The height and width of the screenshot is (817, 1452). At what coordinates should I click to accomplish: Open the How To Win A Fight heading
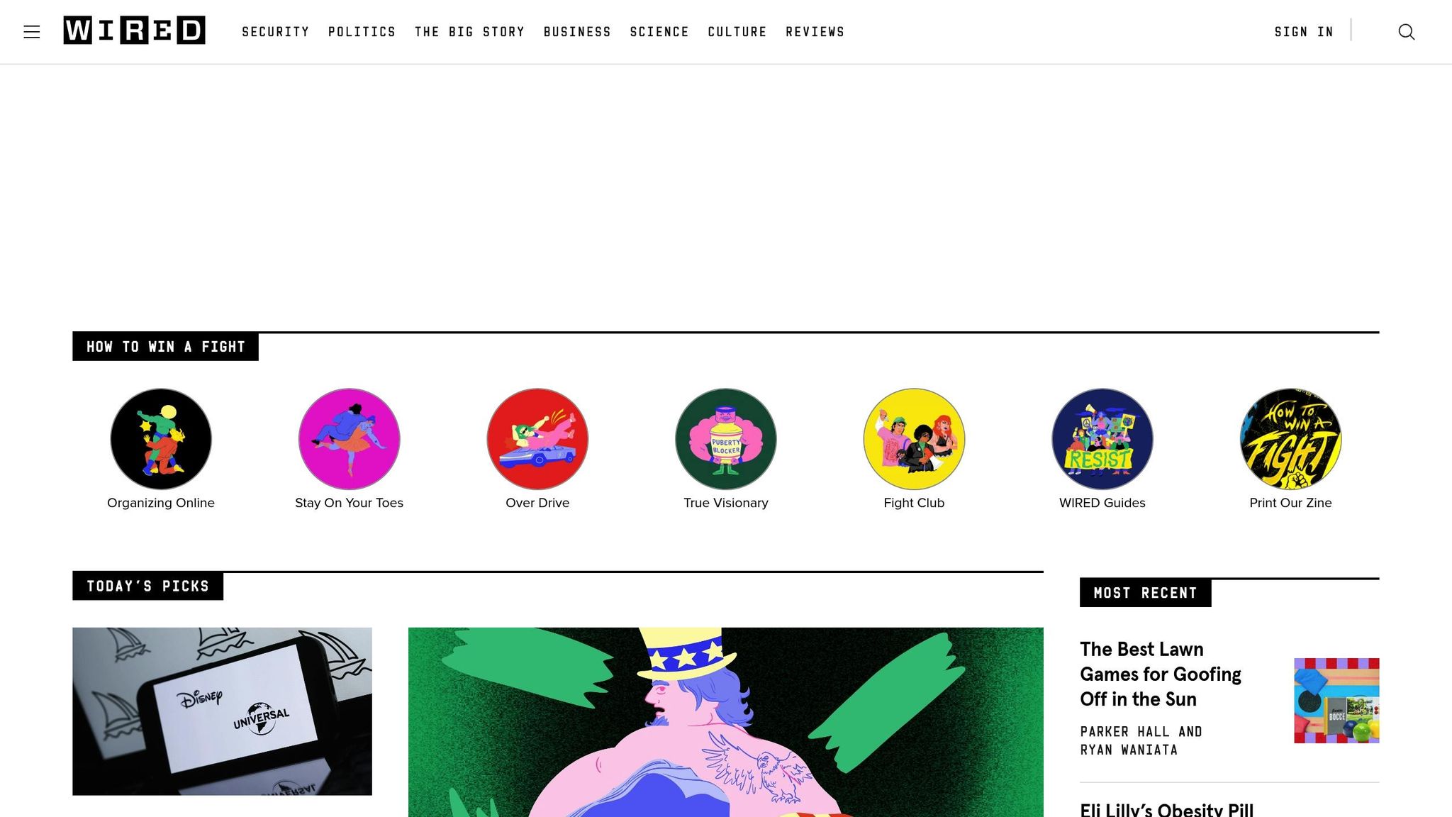165,347
